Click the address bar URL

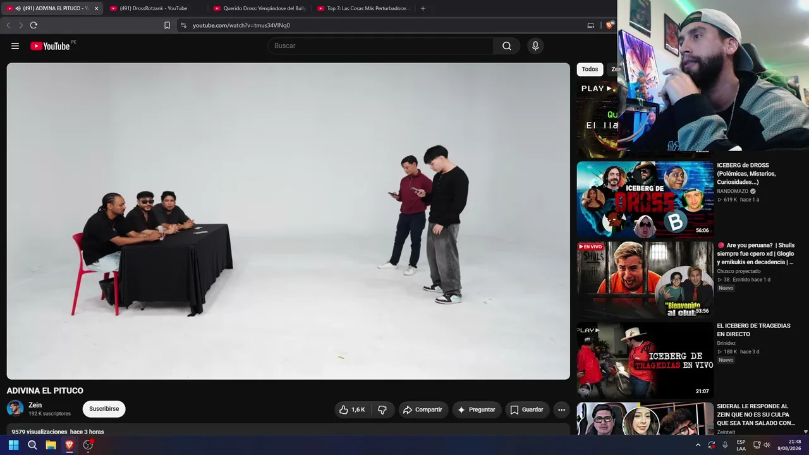[241, 25]
